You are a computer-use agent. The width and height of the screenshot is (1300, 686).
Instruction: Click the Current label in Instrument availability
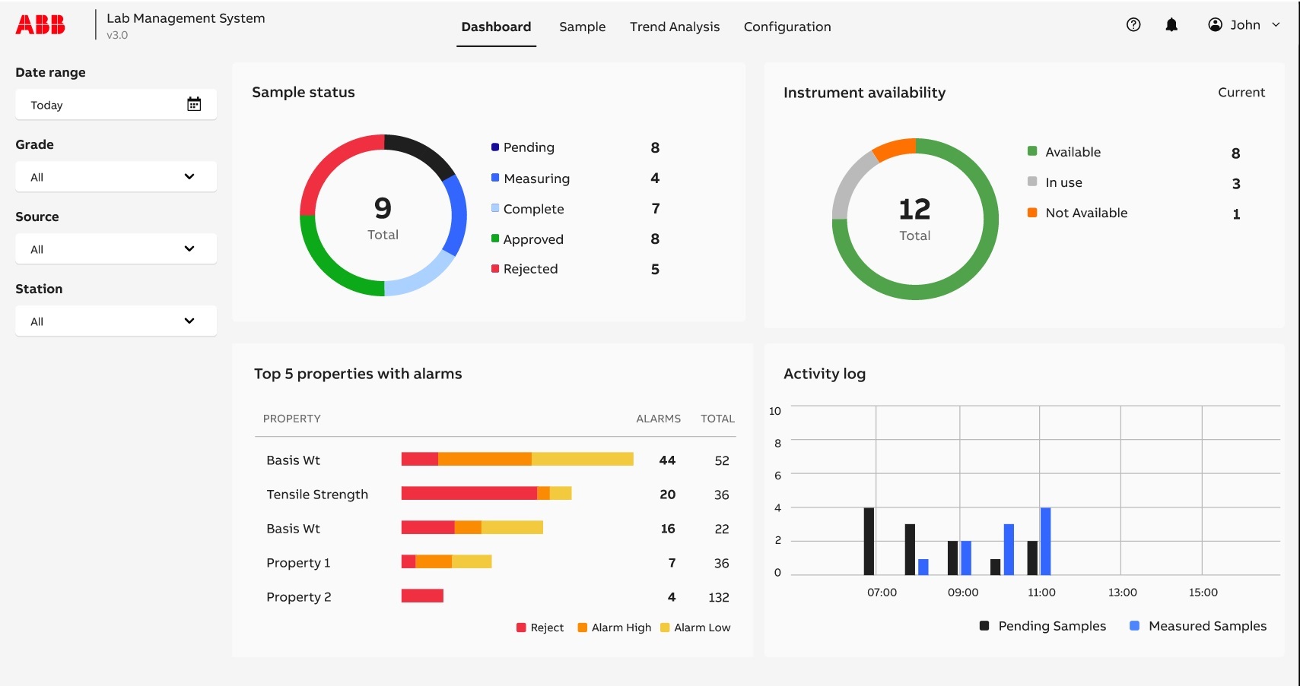pos(1241,93)
